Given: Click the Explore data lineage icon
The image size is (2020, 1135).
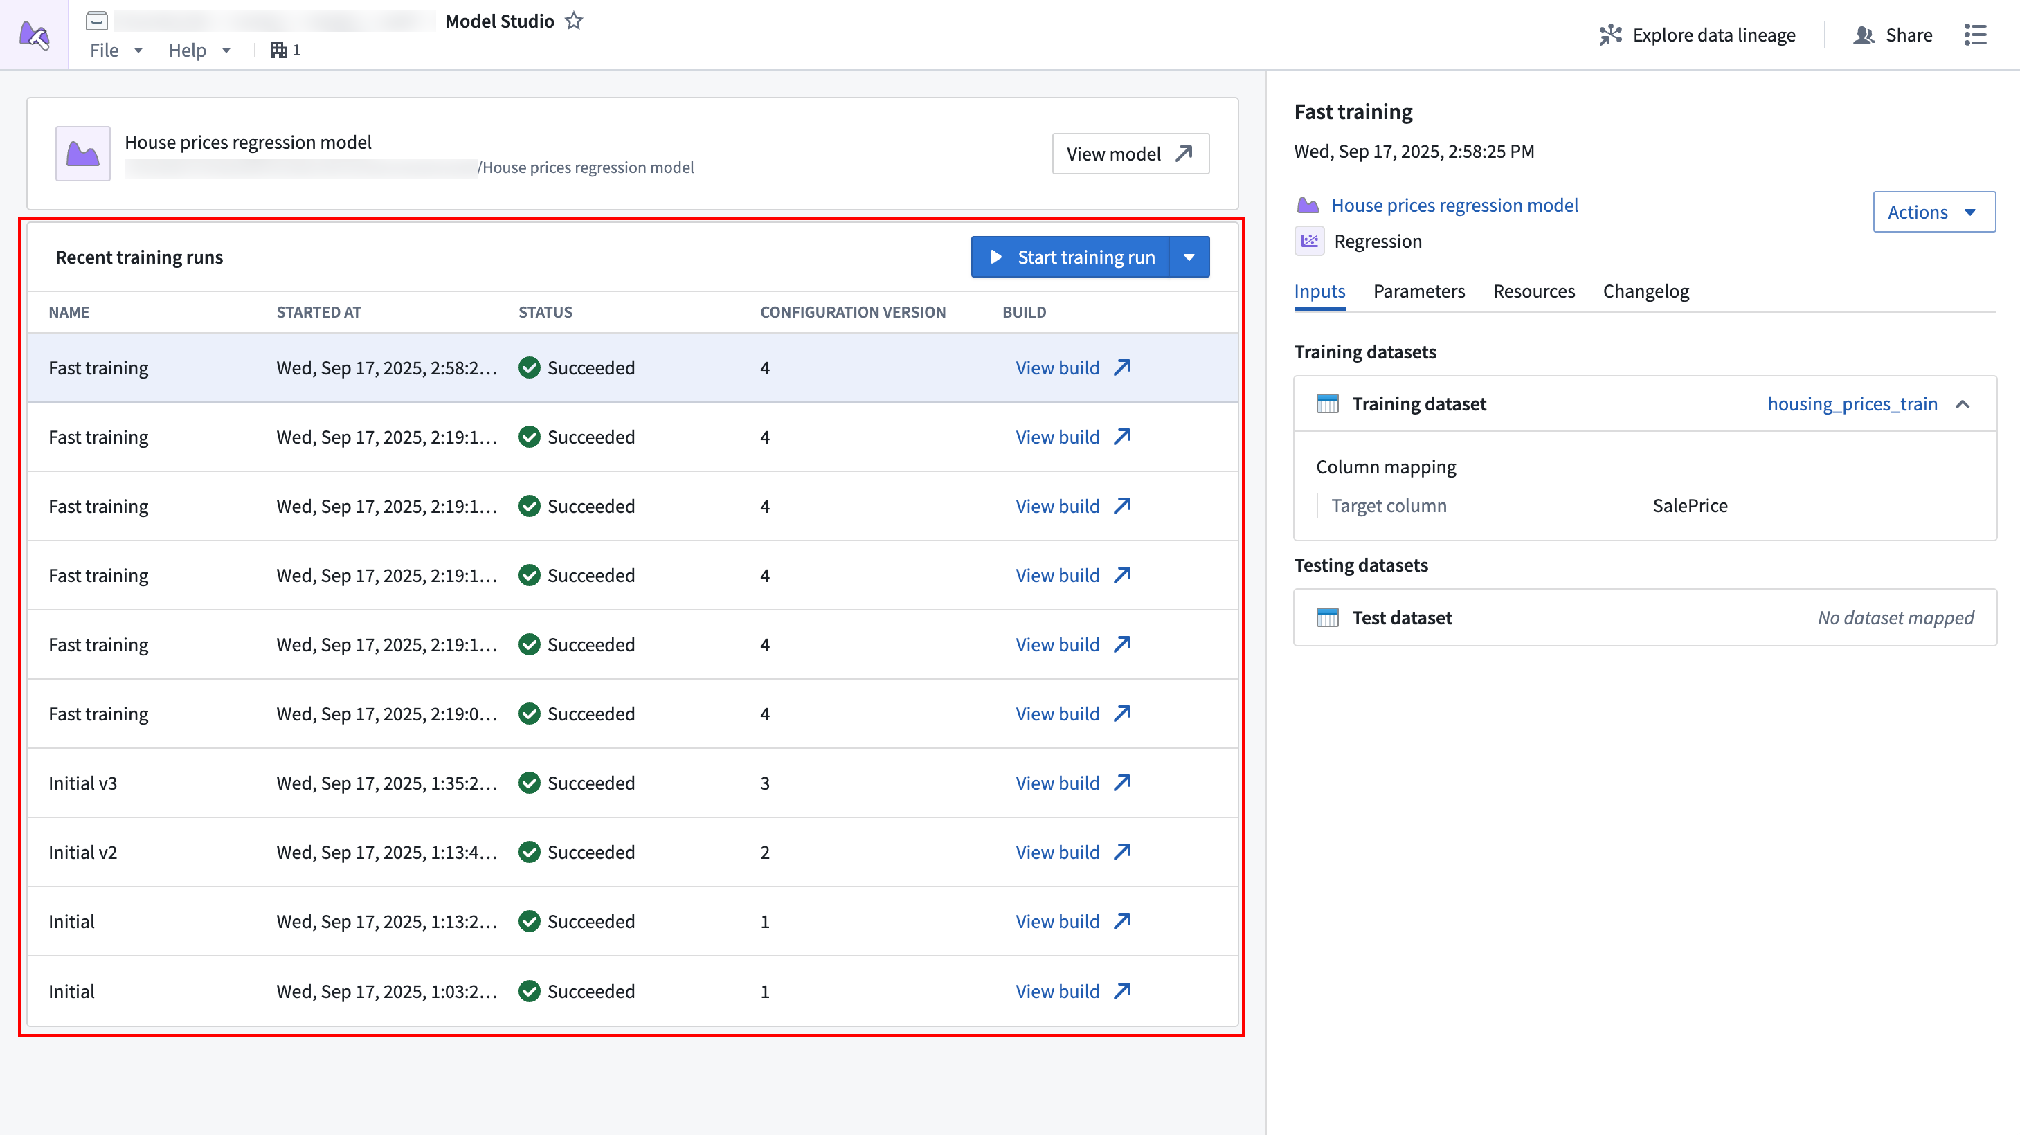Looking at the screenshot, I should (1610, 35).
